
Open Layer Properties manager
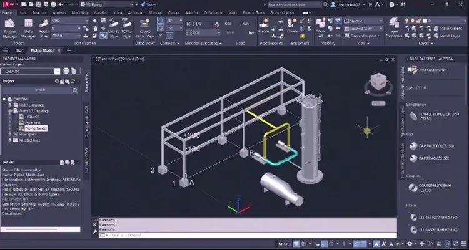click(393, 29)
